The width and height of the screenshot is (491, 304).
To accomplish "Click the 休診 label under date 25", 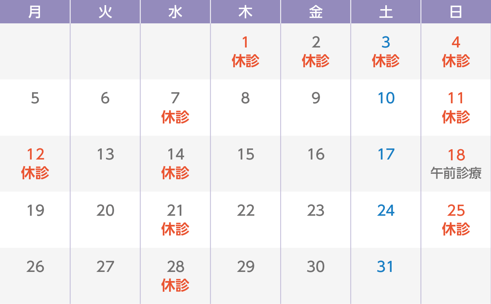I will click(456, 230).
